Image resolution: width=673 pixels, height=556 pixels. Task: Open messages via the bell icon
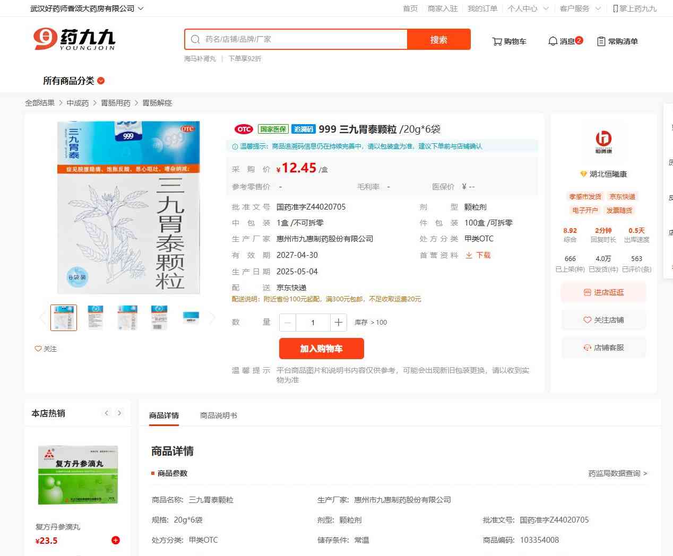click(553, 41)
